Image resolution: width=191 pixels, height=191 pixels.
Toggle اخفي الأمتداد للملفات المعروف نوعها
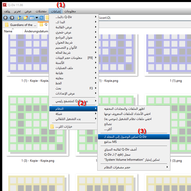click(x=134, y=114)
